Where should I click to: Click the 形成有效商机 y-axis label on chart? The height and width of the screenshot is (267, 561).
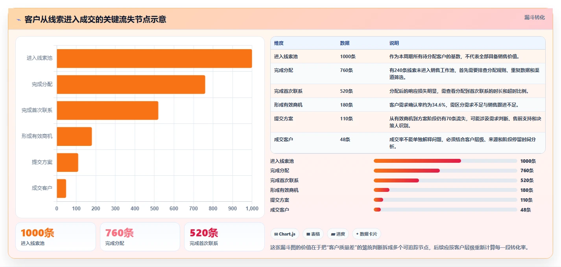tap(37, 136)
